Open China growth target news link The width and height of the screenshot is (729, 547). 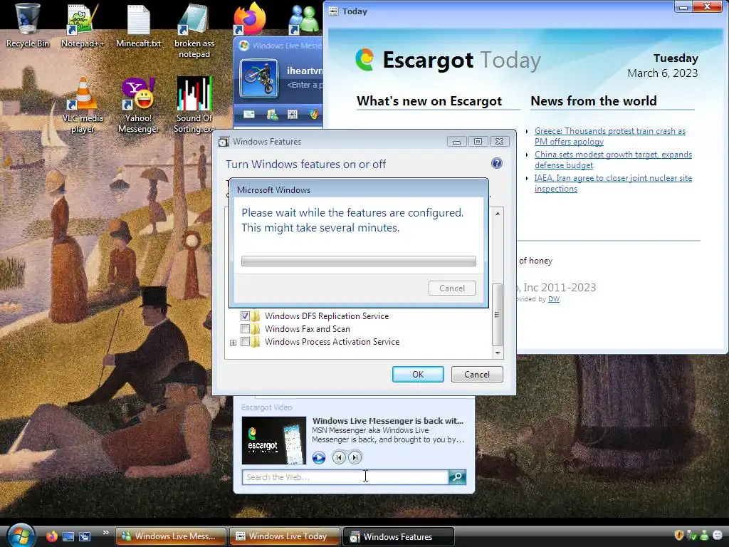pyautogui.click(x=613, y=160)
